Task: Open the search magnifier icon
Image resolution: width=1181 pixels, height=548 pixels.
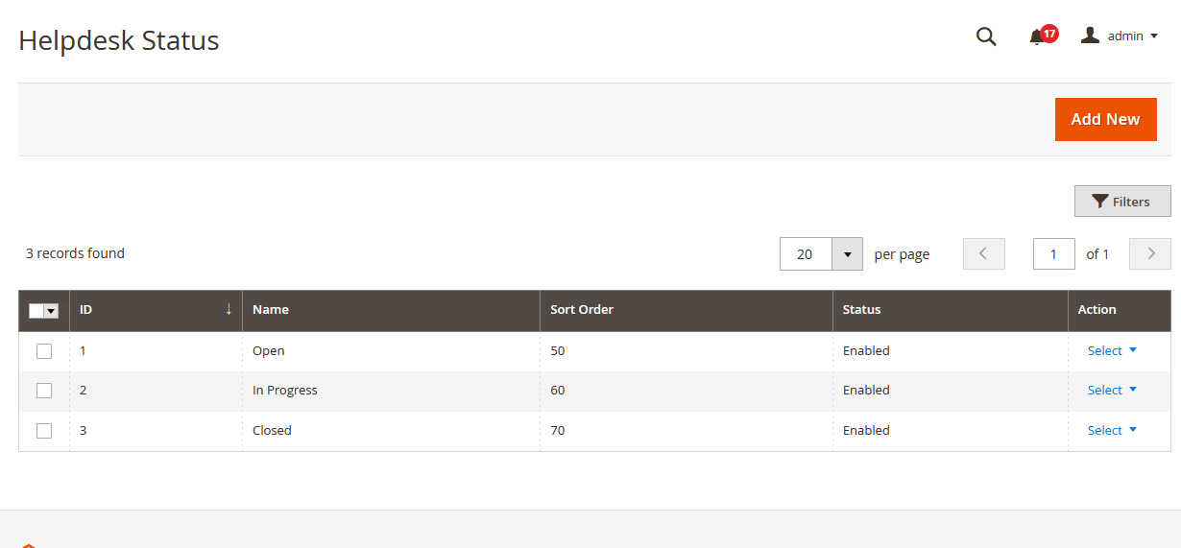Action: (986, 36)
